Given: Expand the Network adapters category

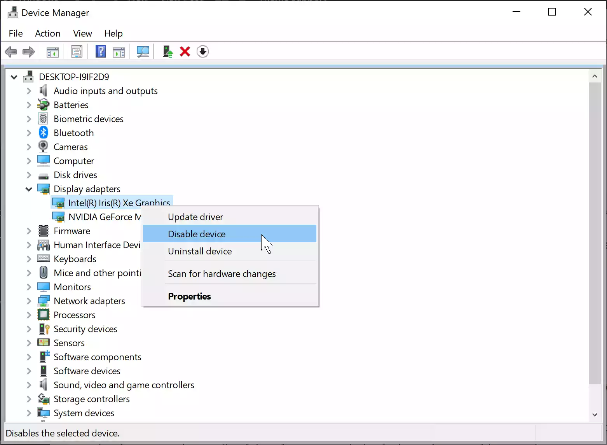Looking at the screenshot, I should pos(29,301).
